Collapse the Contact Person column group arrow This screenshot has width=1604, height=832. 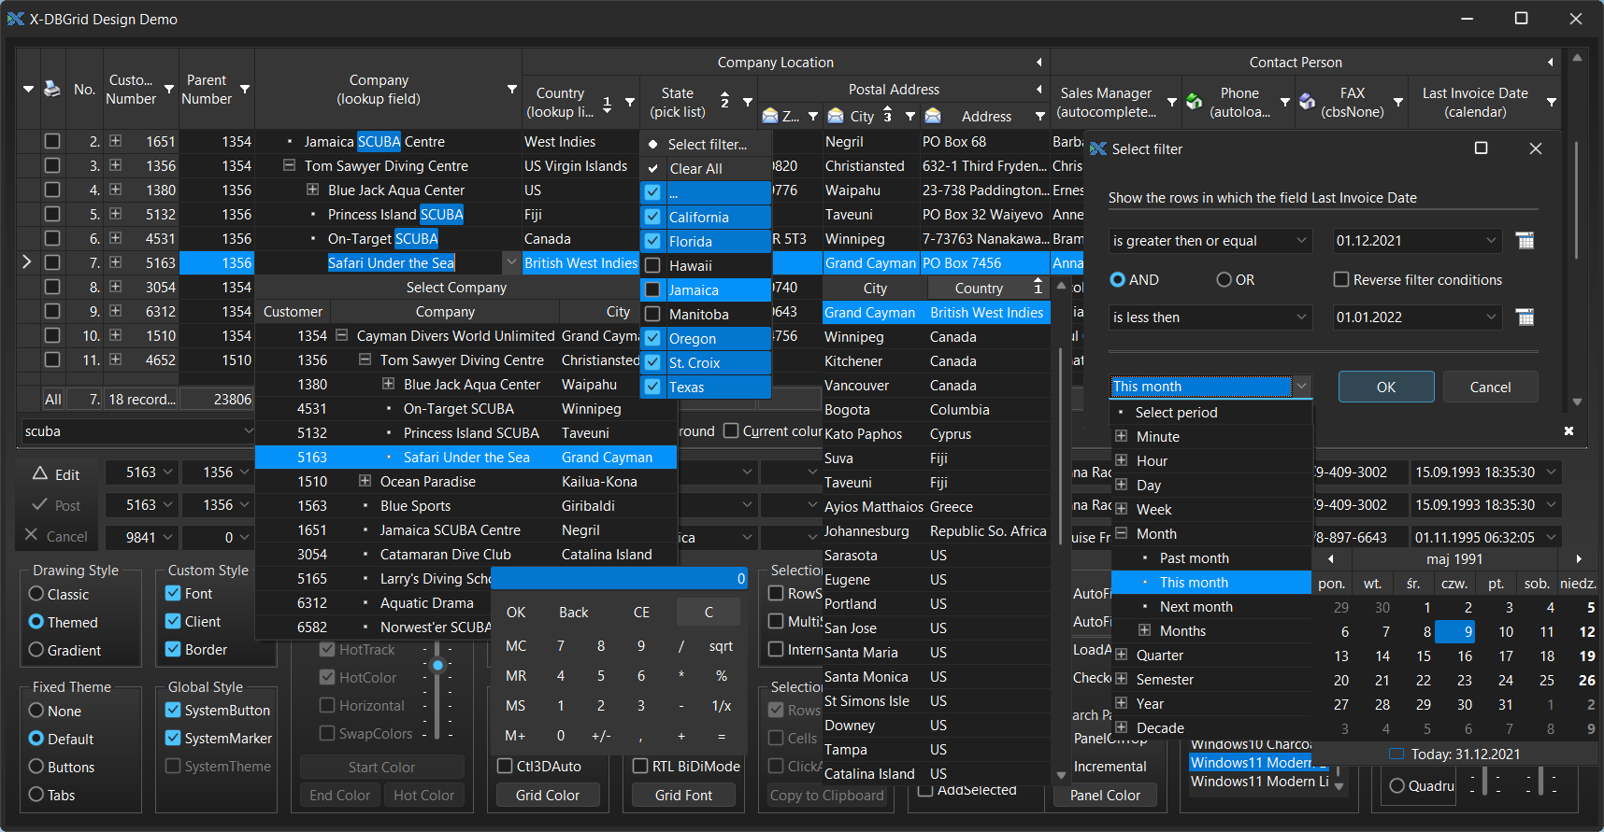coord(1550,63)
